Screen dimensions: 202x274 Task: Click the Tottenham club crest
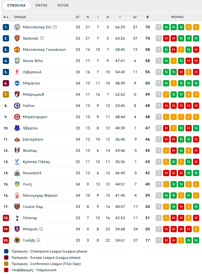point(17,218)
